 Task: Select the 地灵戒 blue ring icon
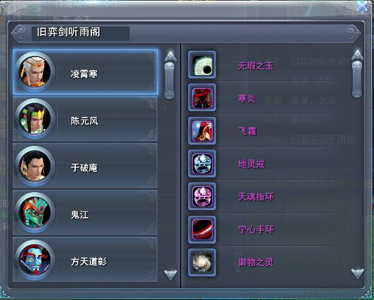tap(202, 164)
